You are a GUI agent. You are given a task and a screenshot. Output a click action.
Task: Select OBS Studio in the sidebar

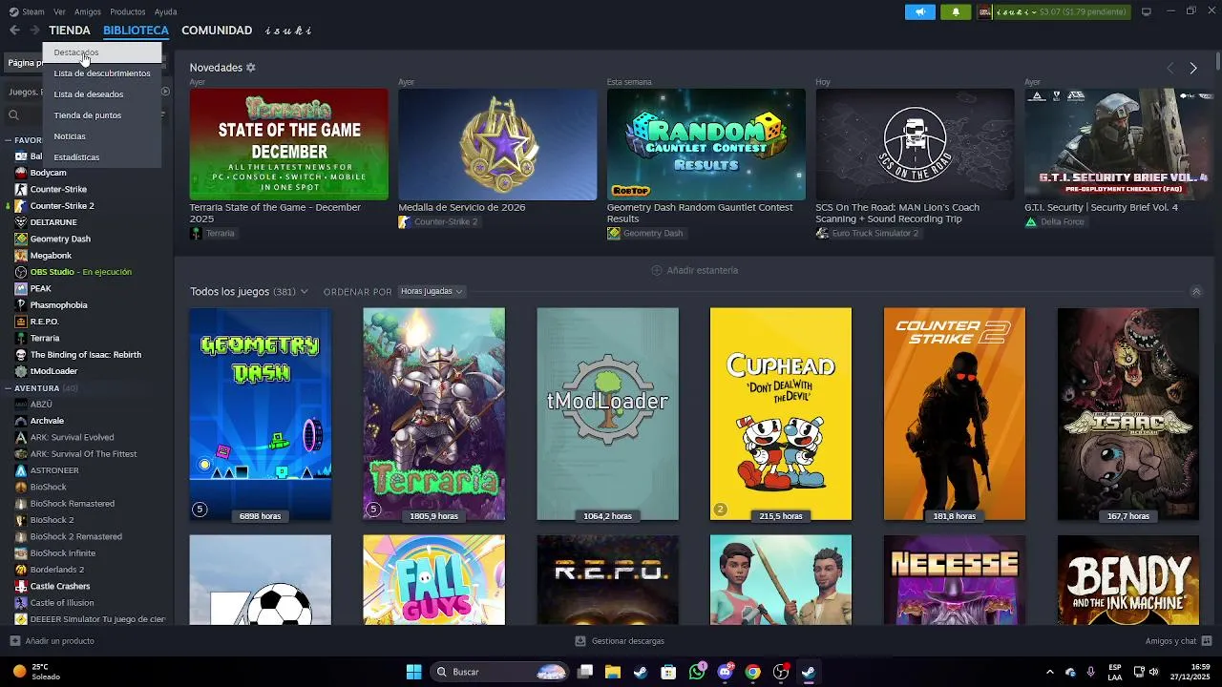(x=80, y=272)
